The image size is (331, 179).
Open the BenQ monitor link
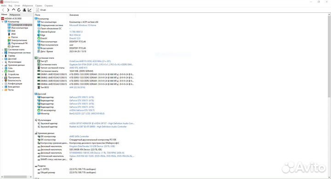tap(87, 113)
